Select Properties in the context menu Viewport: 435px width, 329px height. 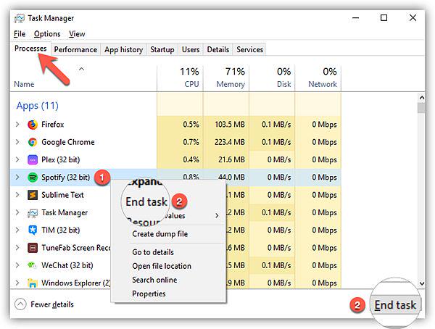(149, 293)
